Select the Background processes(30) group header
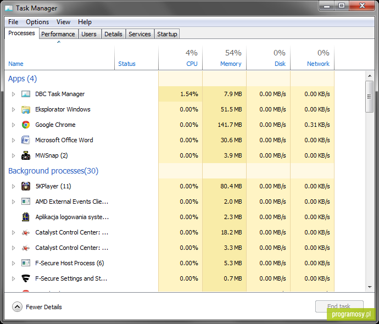Screen dimensions: 379x324 coord(53,171)
